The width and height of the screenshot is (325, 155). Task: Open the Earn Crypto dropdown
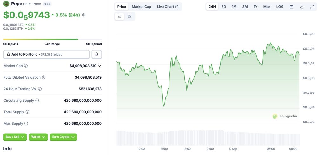coord(63,137)
